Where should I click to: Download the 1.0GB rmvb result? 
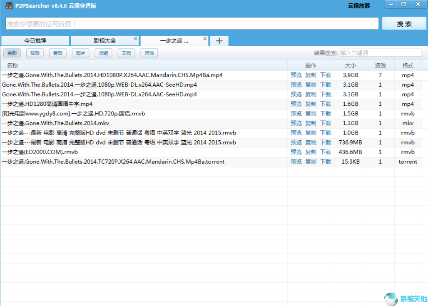(x=326, y=133)
